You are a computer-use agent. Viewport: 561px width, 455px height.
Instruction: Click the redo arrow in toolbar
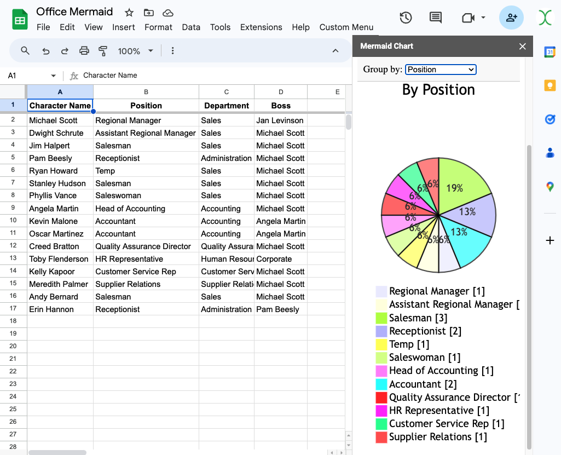[65, 51]
